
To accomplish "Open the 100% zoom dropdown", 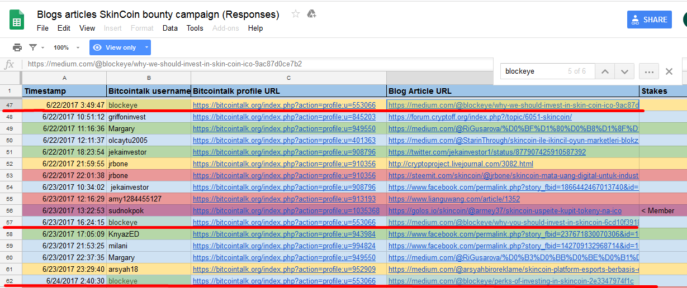I will click(67, 47).
